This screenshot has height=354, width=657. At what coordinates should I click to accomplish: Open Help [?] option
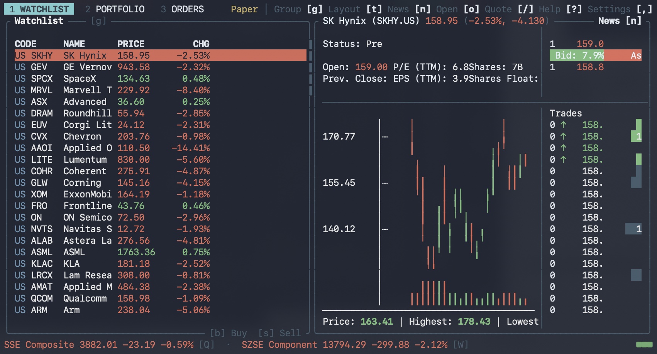click(560, 9)
